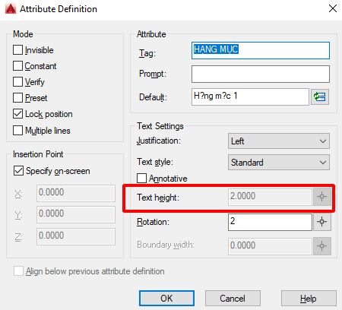342x310 pixels.
Task: Open the Justification dropdown
Action: 279,141
